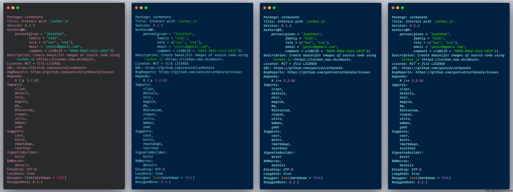Image resolution: width=513 pixels, height=192 pixels.
Task: Click 'clipr,' import in the third panel
Action: (x=277, y=89)
